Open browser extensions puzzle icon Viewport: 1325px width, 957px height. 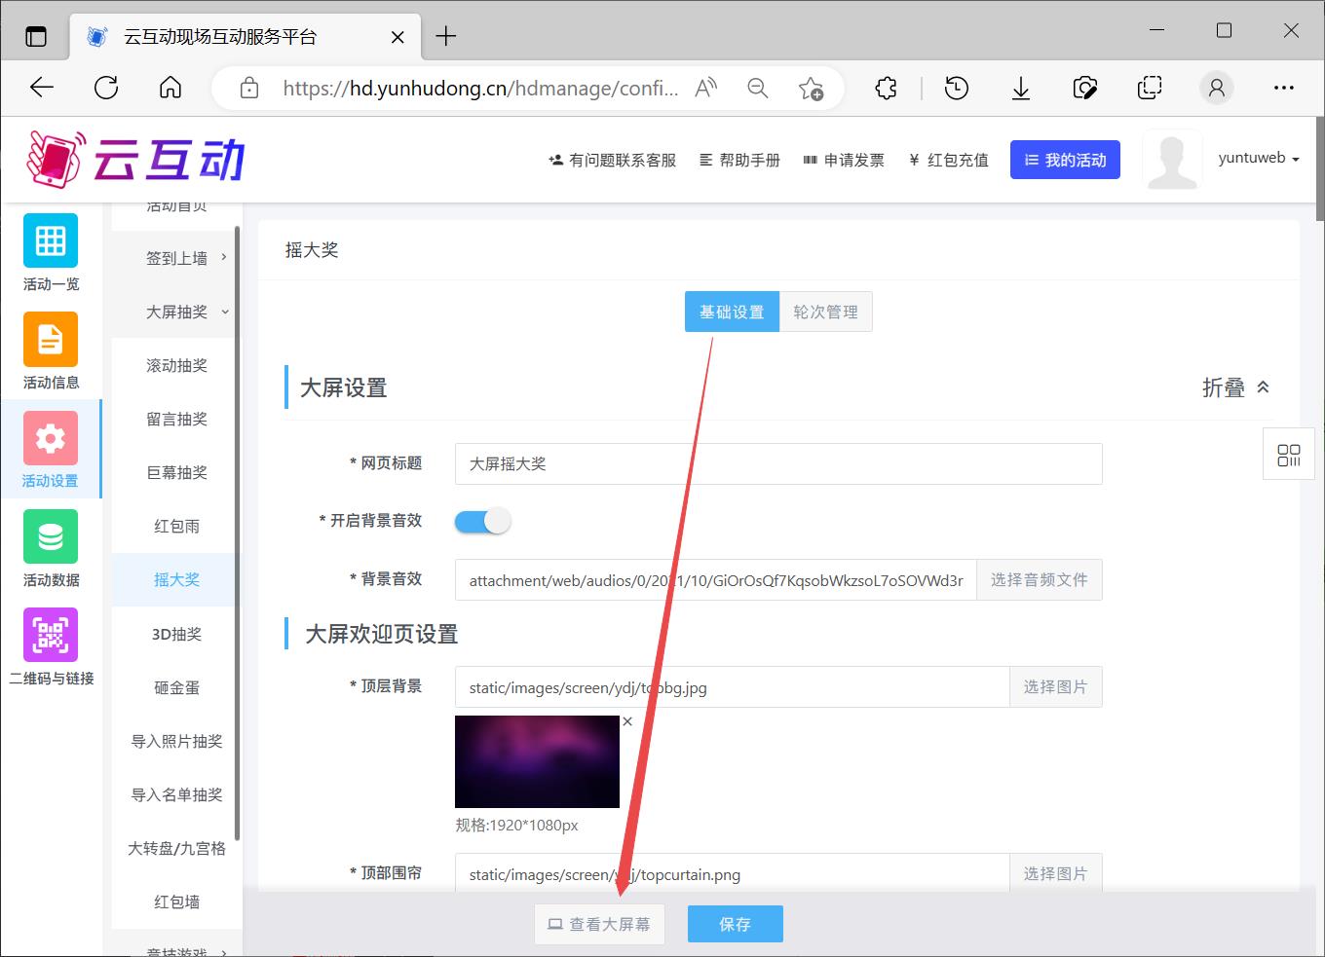click(886, 88)
